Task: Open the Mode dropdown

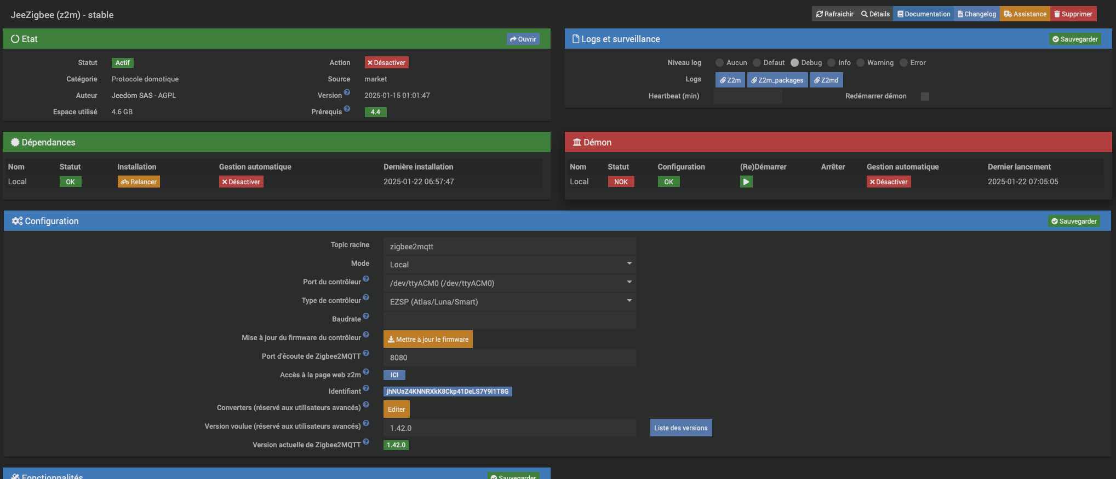Action: [x=510, y=265]
